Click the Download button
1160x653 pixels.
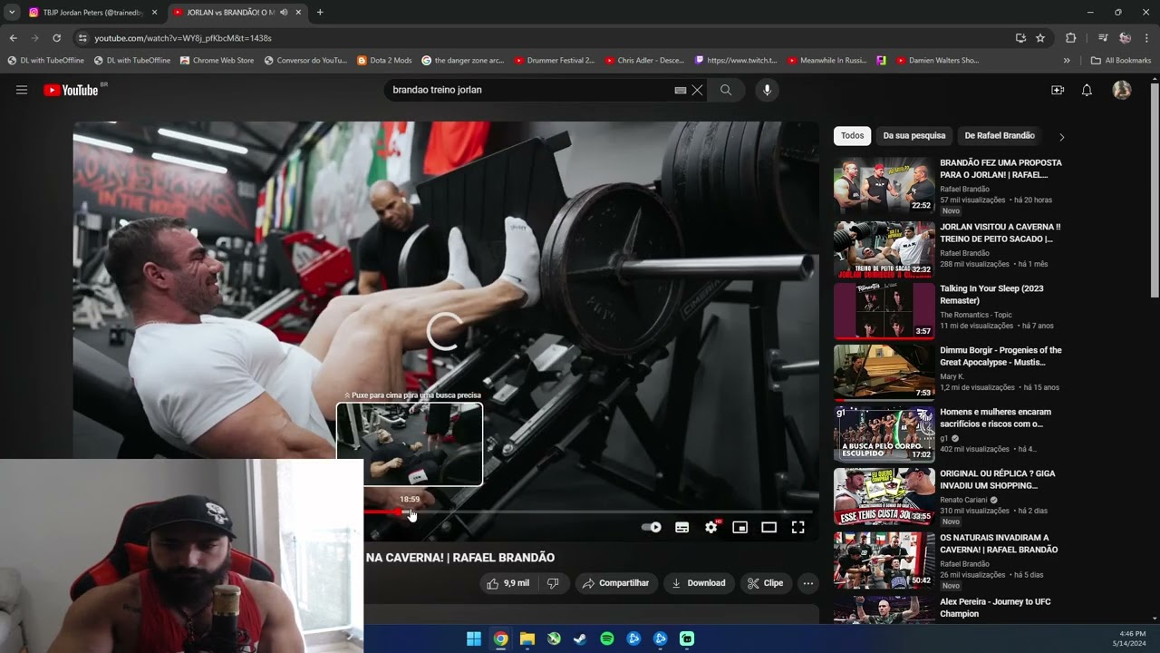pos(698,583)
